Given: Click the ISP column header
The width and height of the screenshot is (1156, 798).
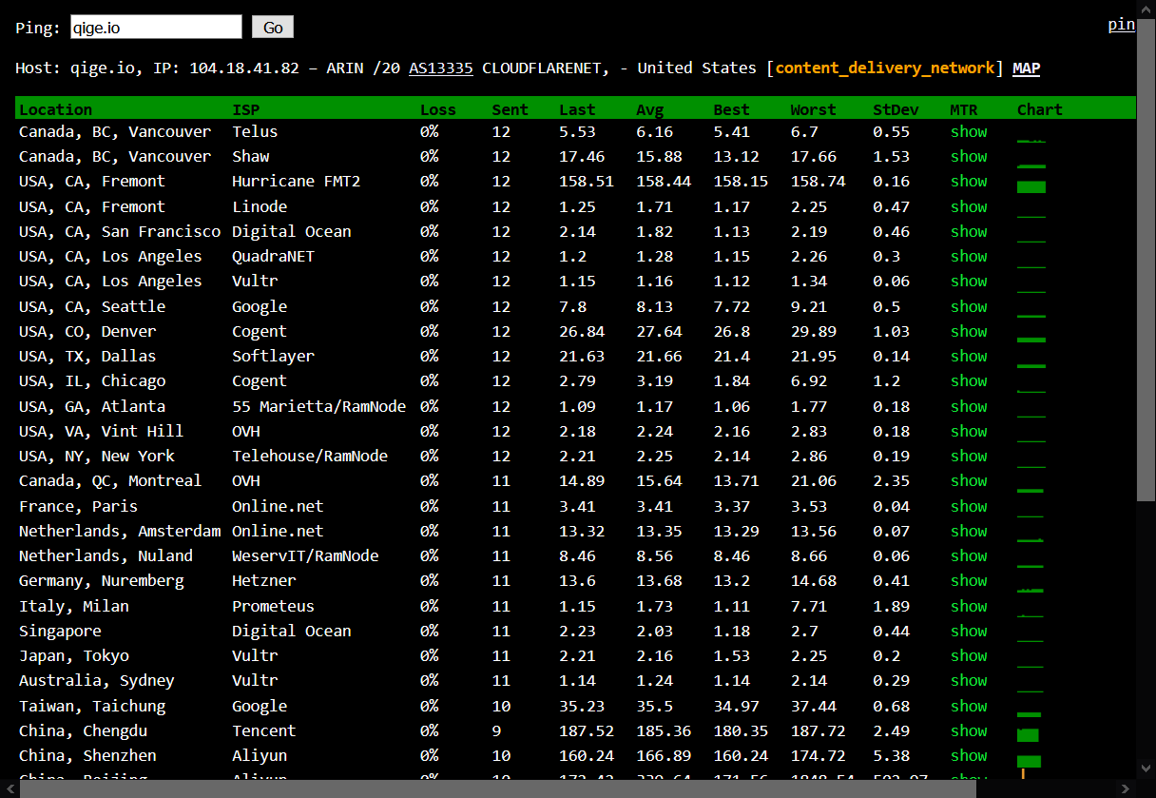Looking at the screenshot, I should tap(246, 109).
